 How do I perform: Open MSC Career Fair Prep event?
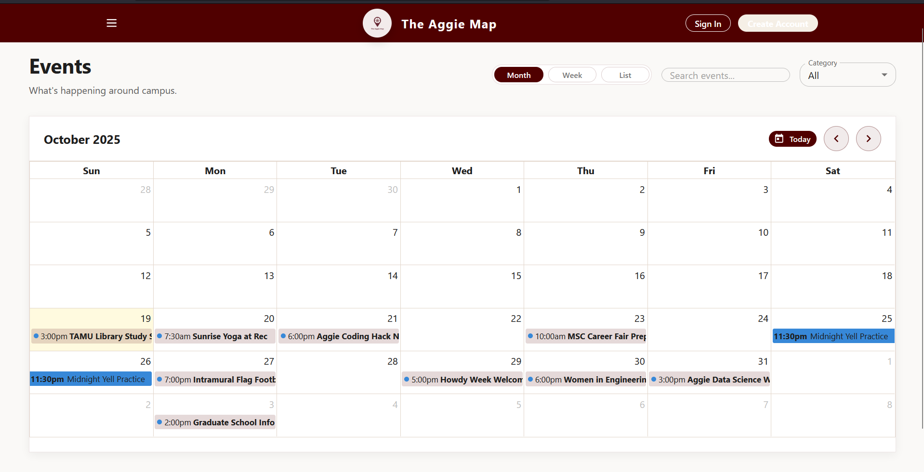[x=586, y=336]
